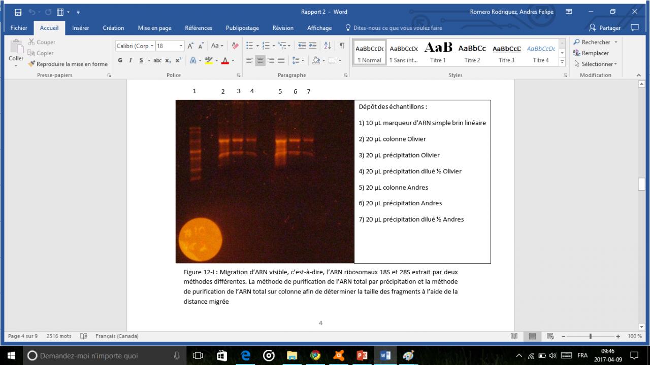Sort the selection with the A-Z icon
The image size is (650, 365).
pyautogui.click(x=328, y=46)
